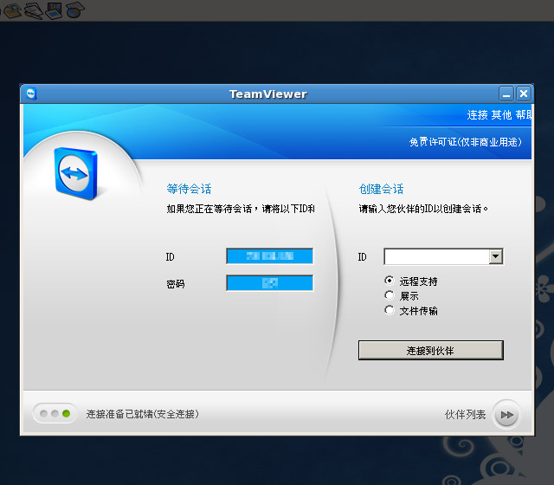Select the 文件传输 radio option
Screen dimensions: 554x485
[x=389, y=310]
